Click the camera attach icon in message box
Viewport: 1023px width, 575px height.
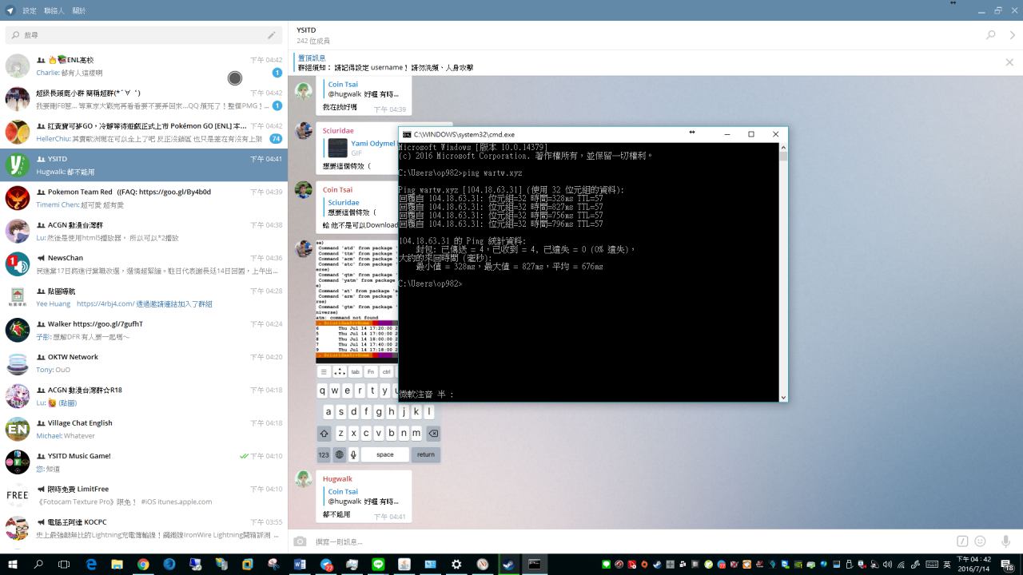[300, 541]
